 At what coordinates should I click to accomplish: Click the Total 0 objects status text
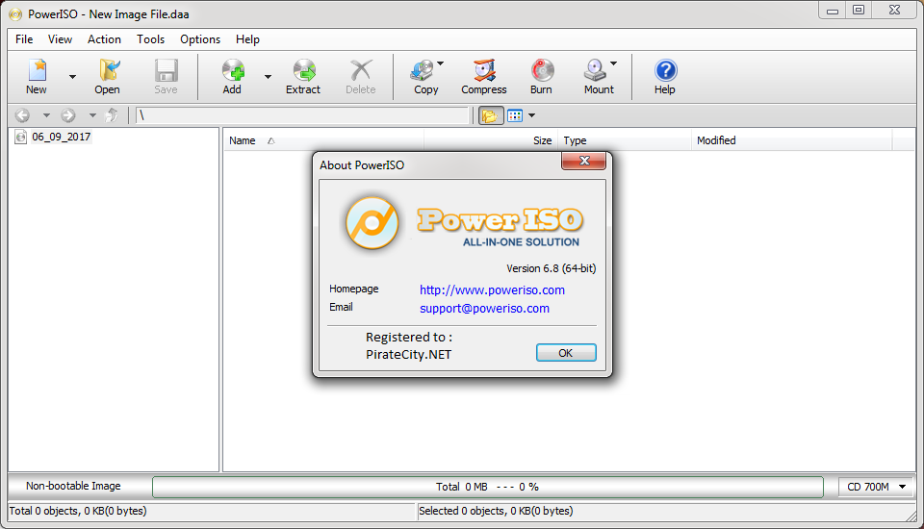click(78, 511)
